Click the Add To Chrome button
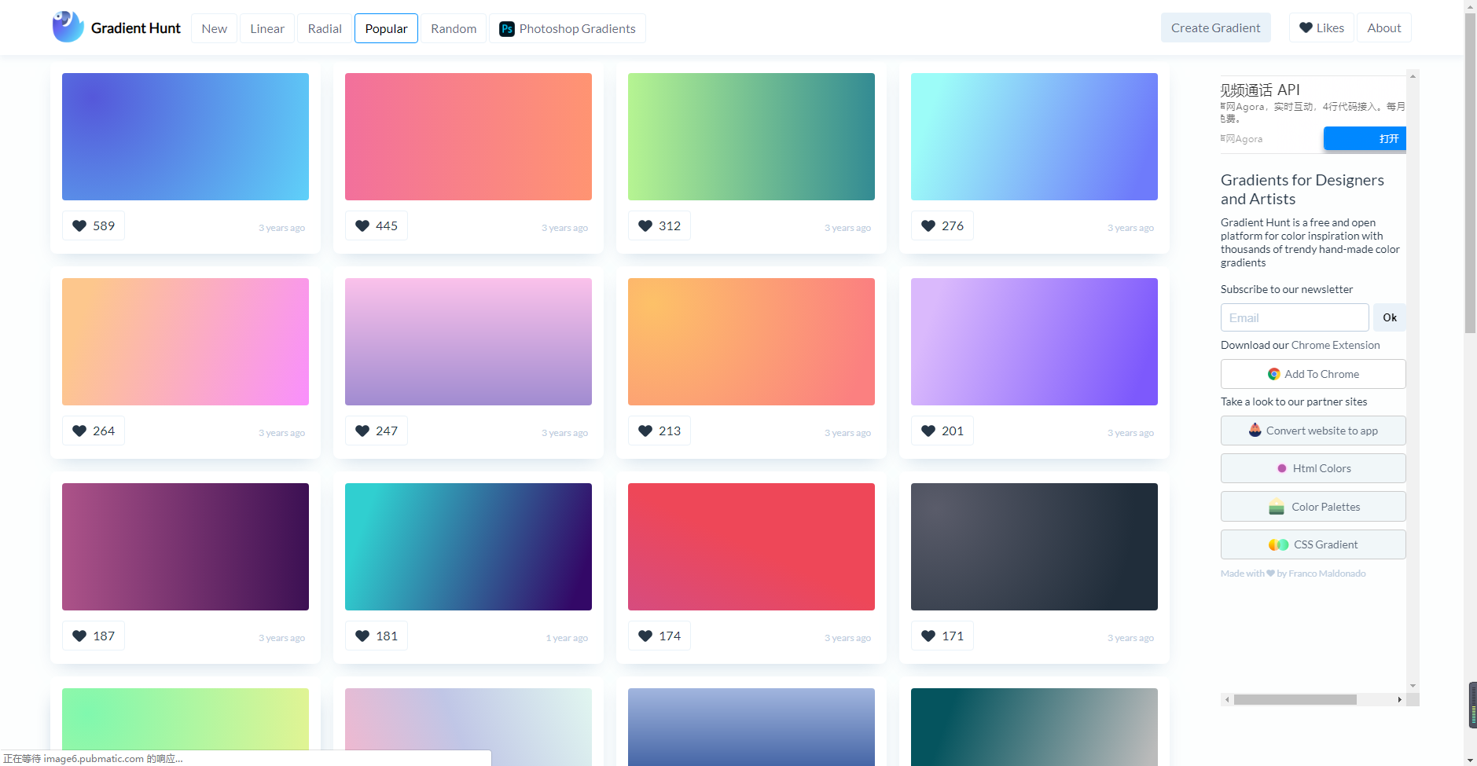The height and width of the screenshot is (766, 1477). pyautogui.click(x=1313, y=374)
